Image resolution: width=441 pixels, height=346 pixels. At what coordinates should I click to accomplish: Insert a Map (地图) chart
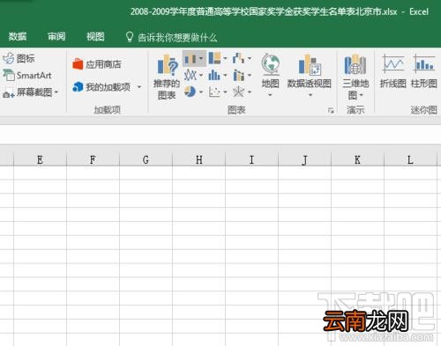(x=271, y=71)
